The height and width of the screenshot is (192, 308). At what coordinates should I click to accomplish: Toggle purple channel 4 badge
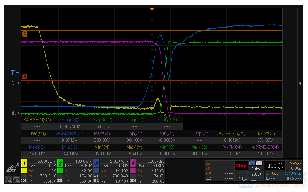(x=133, y=163)
